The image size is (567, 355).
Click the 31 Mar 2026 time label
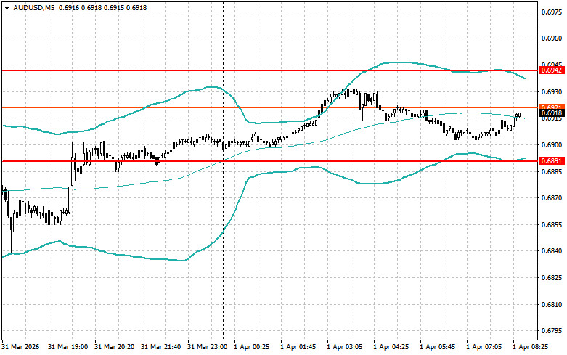(x=20, y=347)
